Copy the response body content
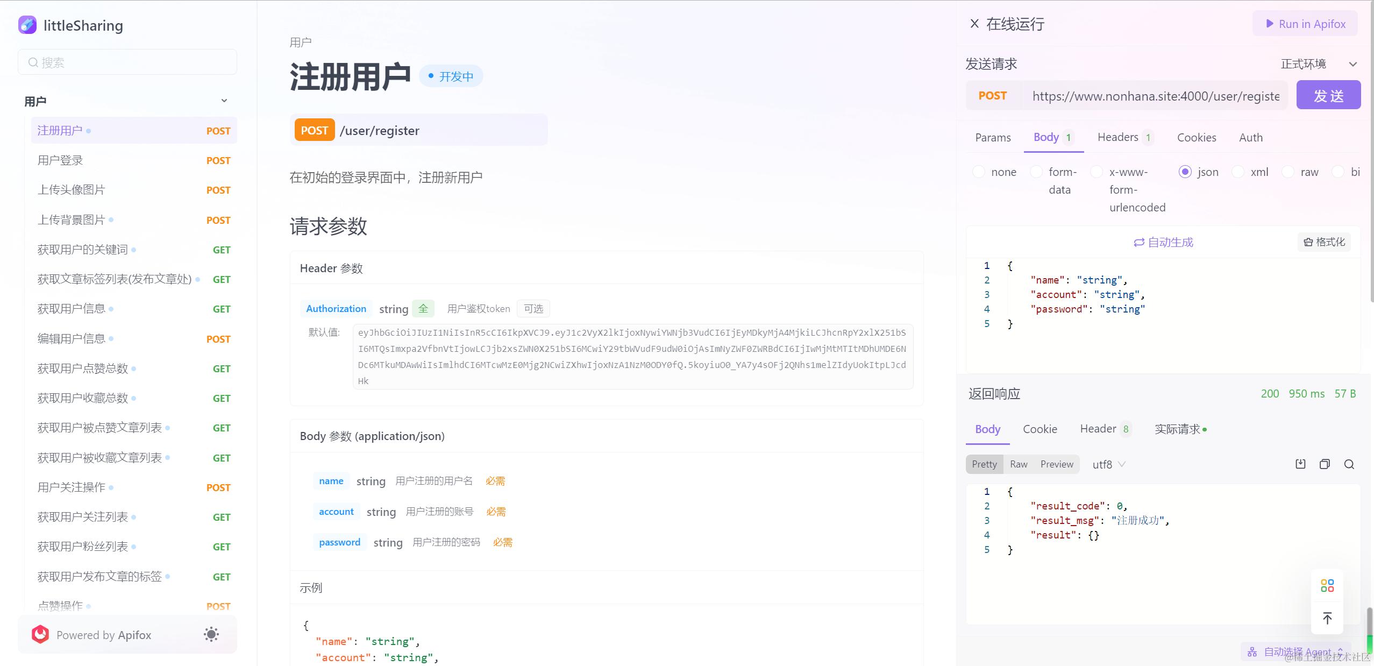 click(x=1325, y=463)
